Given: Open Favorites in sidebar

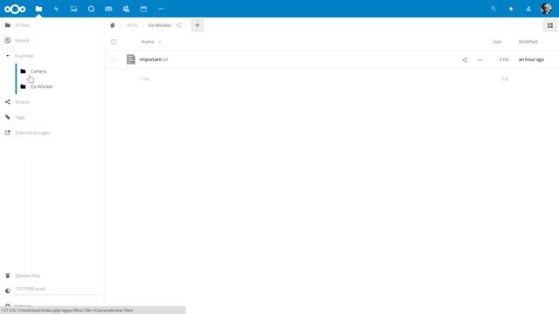Looking at the screenshot, I should click(24, 56).
